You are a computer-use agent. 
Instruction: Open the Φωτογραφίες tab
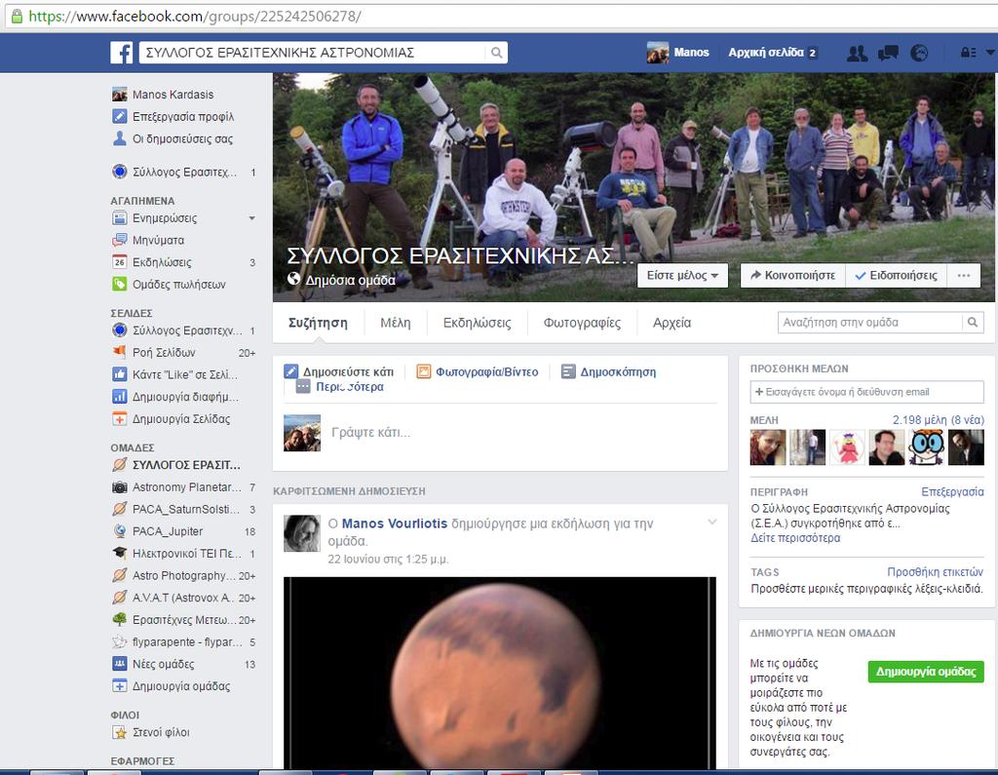pos(582,323)
